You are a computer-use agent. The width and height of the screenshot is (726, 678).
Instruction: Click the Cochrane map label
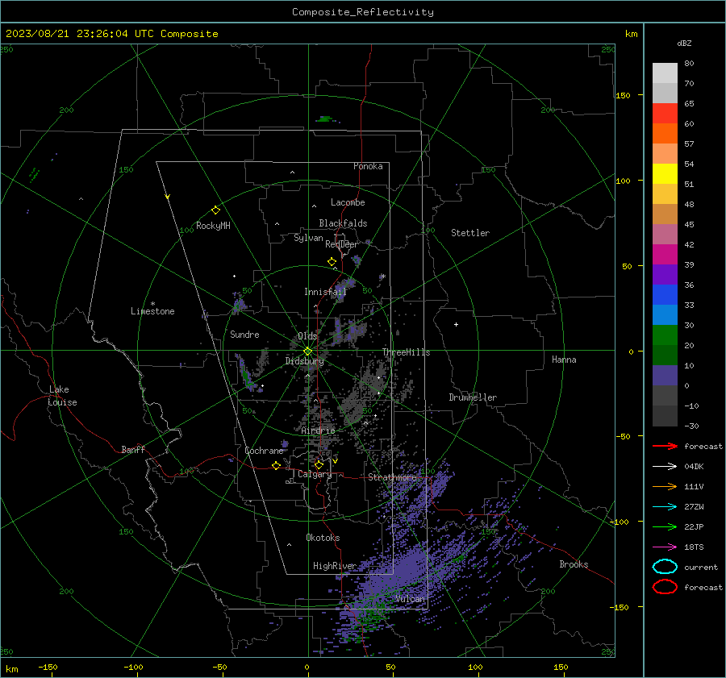point(264,451)
